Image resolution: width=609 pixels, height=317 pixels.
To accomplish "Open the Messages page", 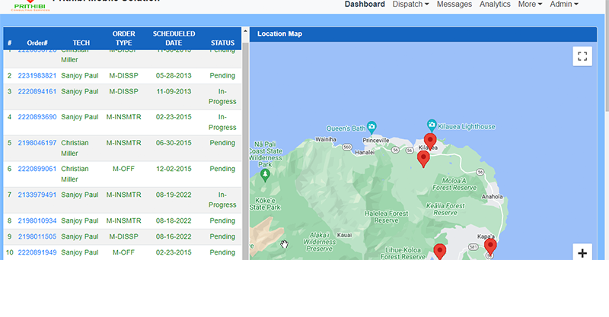I will click(x=454, y=5).
